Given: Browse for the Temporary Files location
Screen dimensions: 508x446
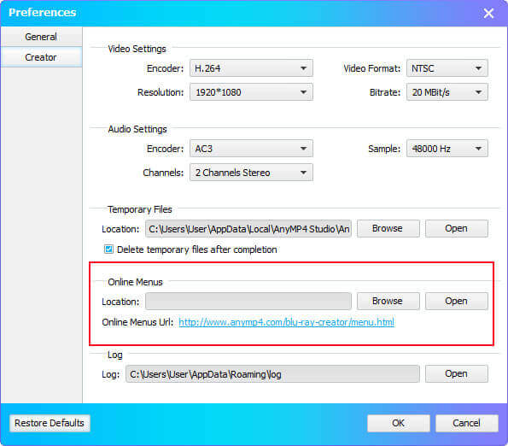Looking at the screenshot, I should [x=388, y=229].
